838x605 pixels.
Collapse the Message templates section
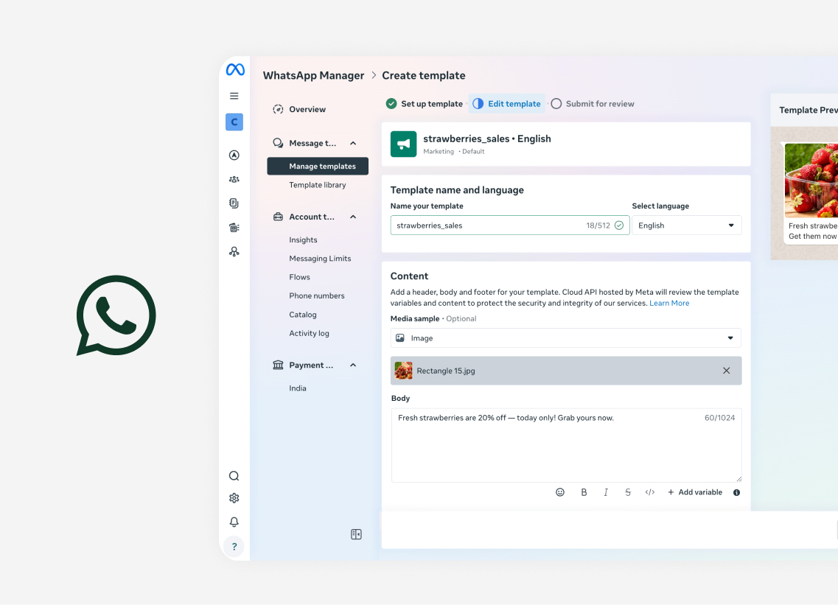[x=353, y=144]
